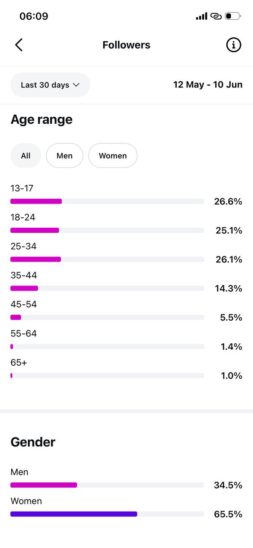Filter age range by Women
This screenshot has height=548, width=253.
(113, 155)
